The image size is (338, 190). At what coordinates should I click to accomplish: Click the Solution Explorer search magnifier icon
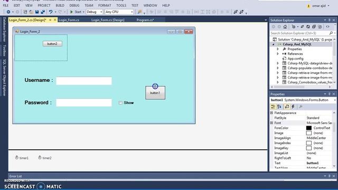331,33
